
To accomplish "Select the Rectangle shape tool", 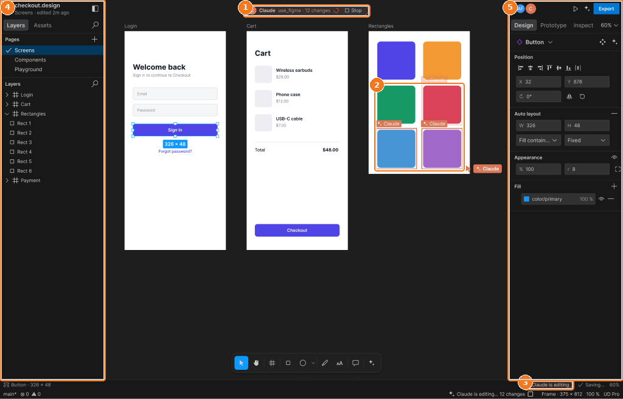I will [x=288, y=363].
